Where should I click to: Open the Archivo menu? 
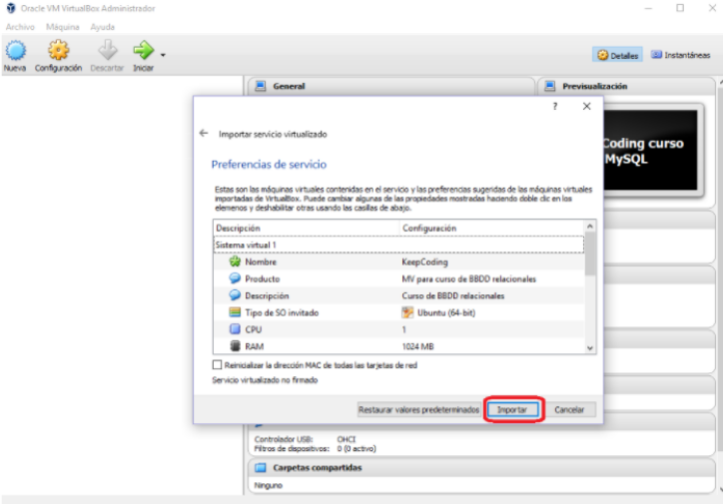pos(20,27)
